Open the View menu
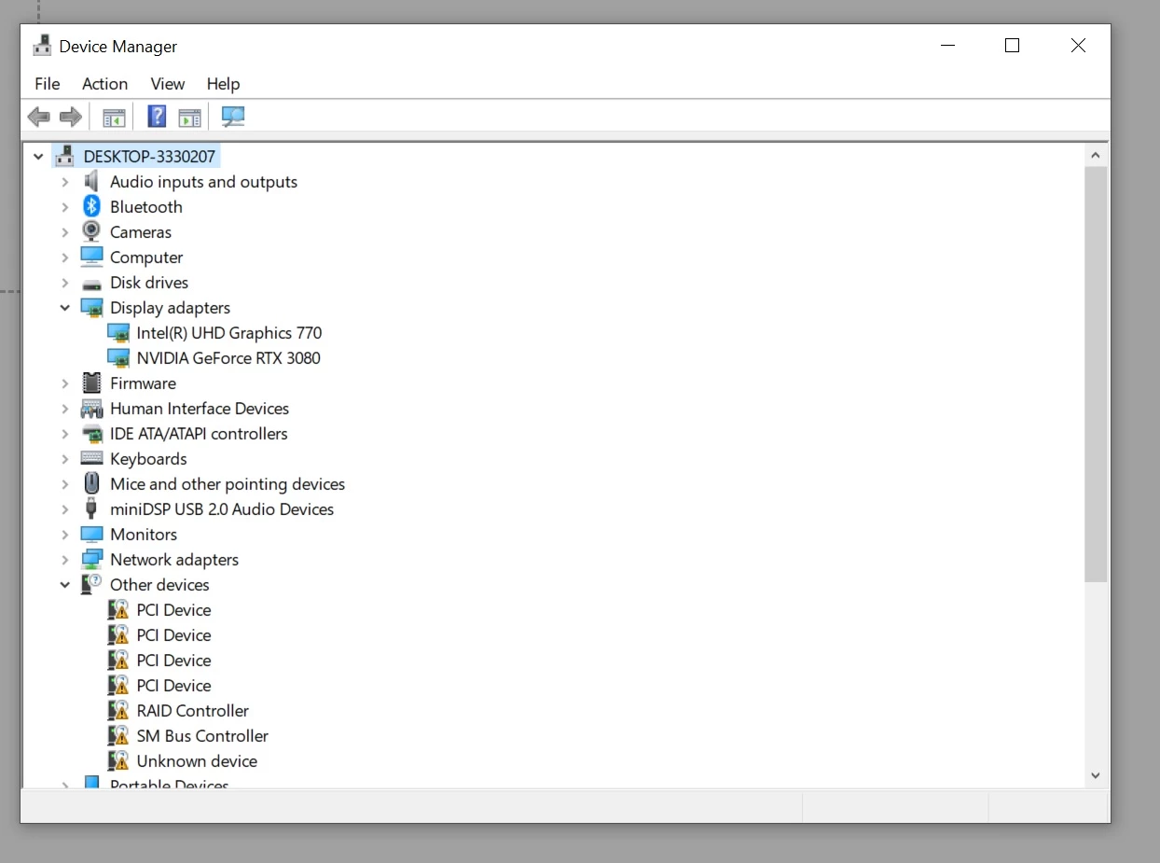This screenshot has height=863, width=1160. point(168,84)
